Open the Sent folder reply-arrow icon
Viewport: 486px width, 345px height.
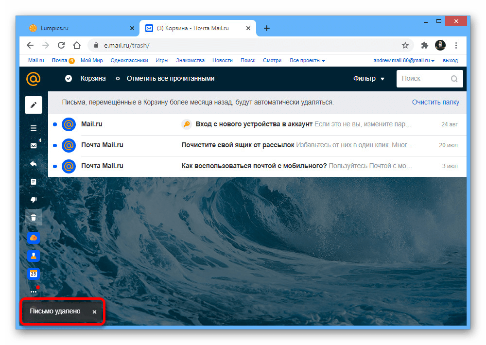[33, 164]
